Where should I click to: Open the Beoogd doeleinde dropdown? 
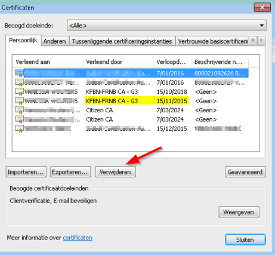pos(166,26)
